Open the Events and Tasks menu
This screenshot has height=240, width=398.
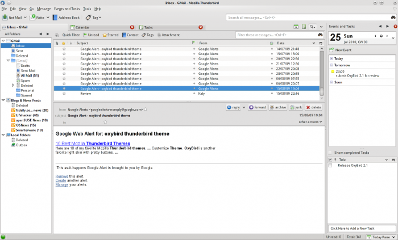tap(67, 9)
